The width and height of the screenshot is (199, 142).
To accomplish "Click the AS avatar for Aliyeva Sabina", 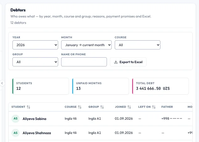I will pyautogui.click(x=16, y=118).
